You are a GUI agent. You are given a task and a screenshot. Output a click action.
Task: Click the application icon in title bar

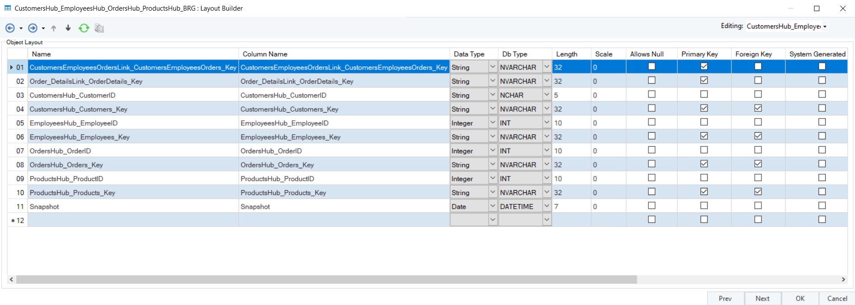point(8,8)
